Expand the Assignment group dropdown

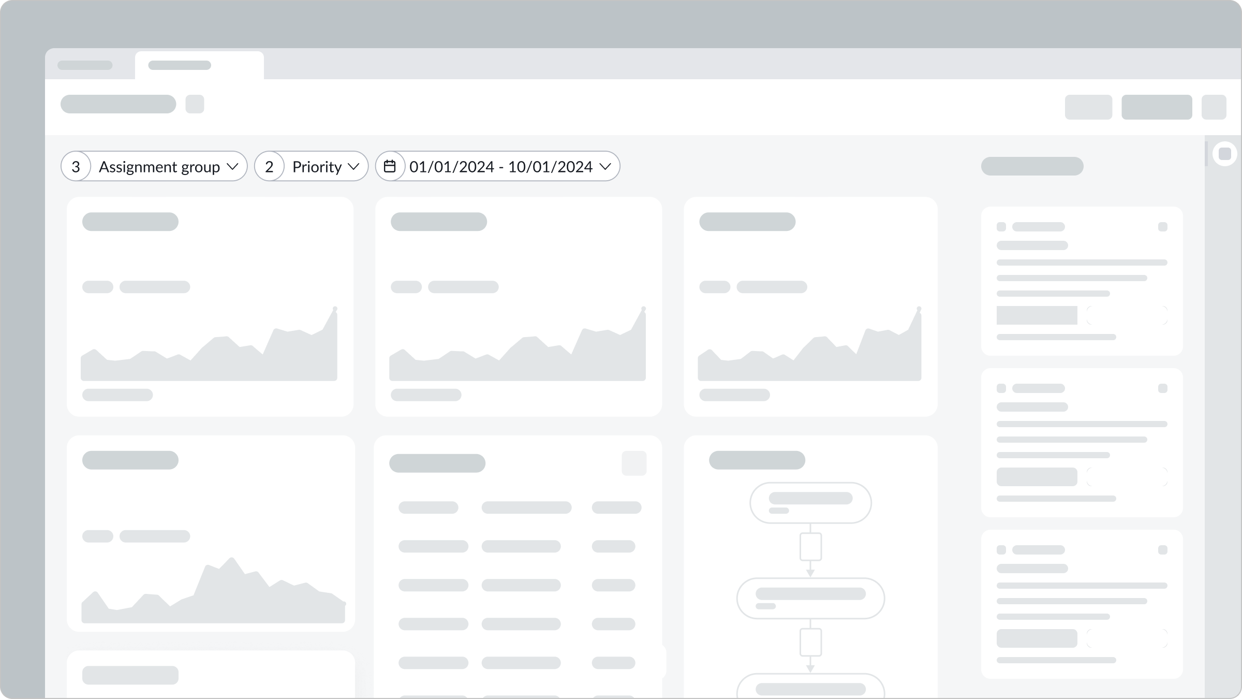pyautogui.click(x=233, y=166)
